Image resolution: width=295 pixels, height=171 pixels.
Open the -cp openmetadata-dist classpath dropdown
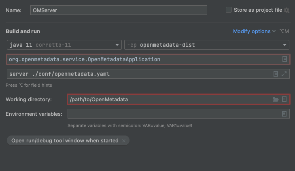[x=284, y=45]
